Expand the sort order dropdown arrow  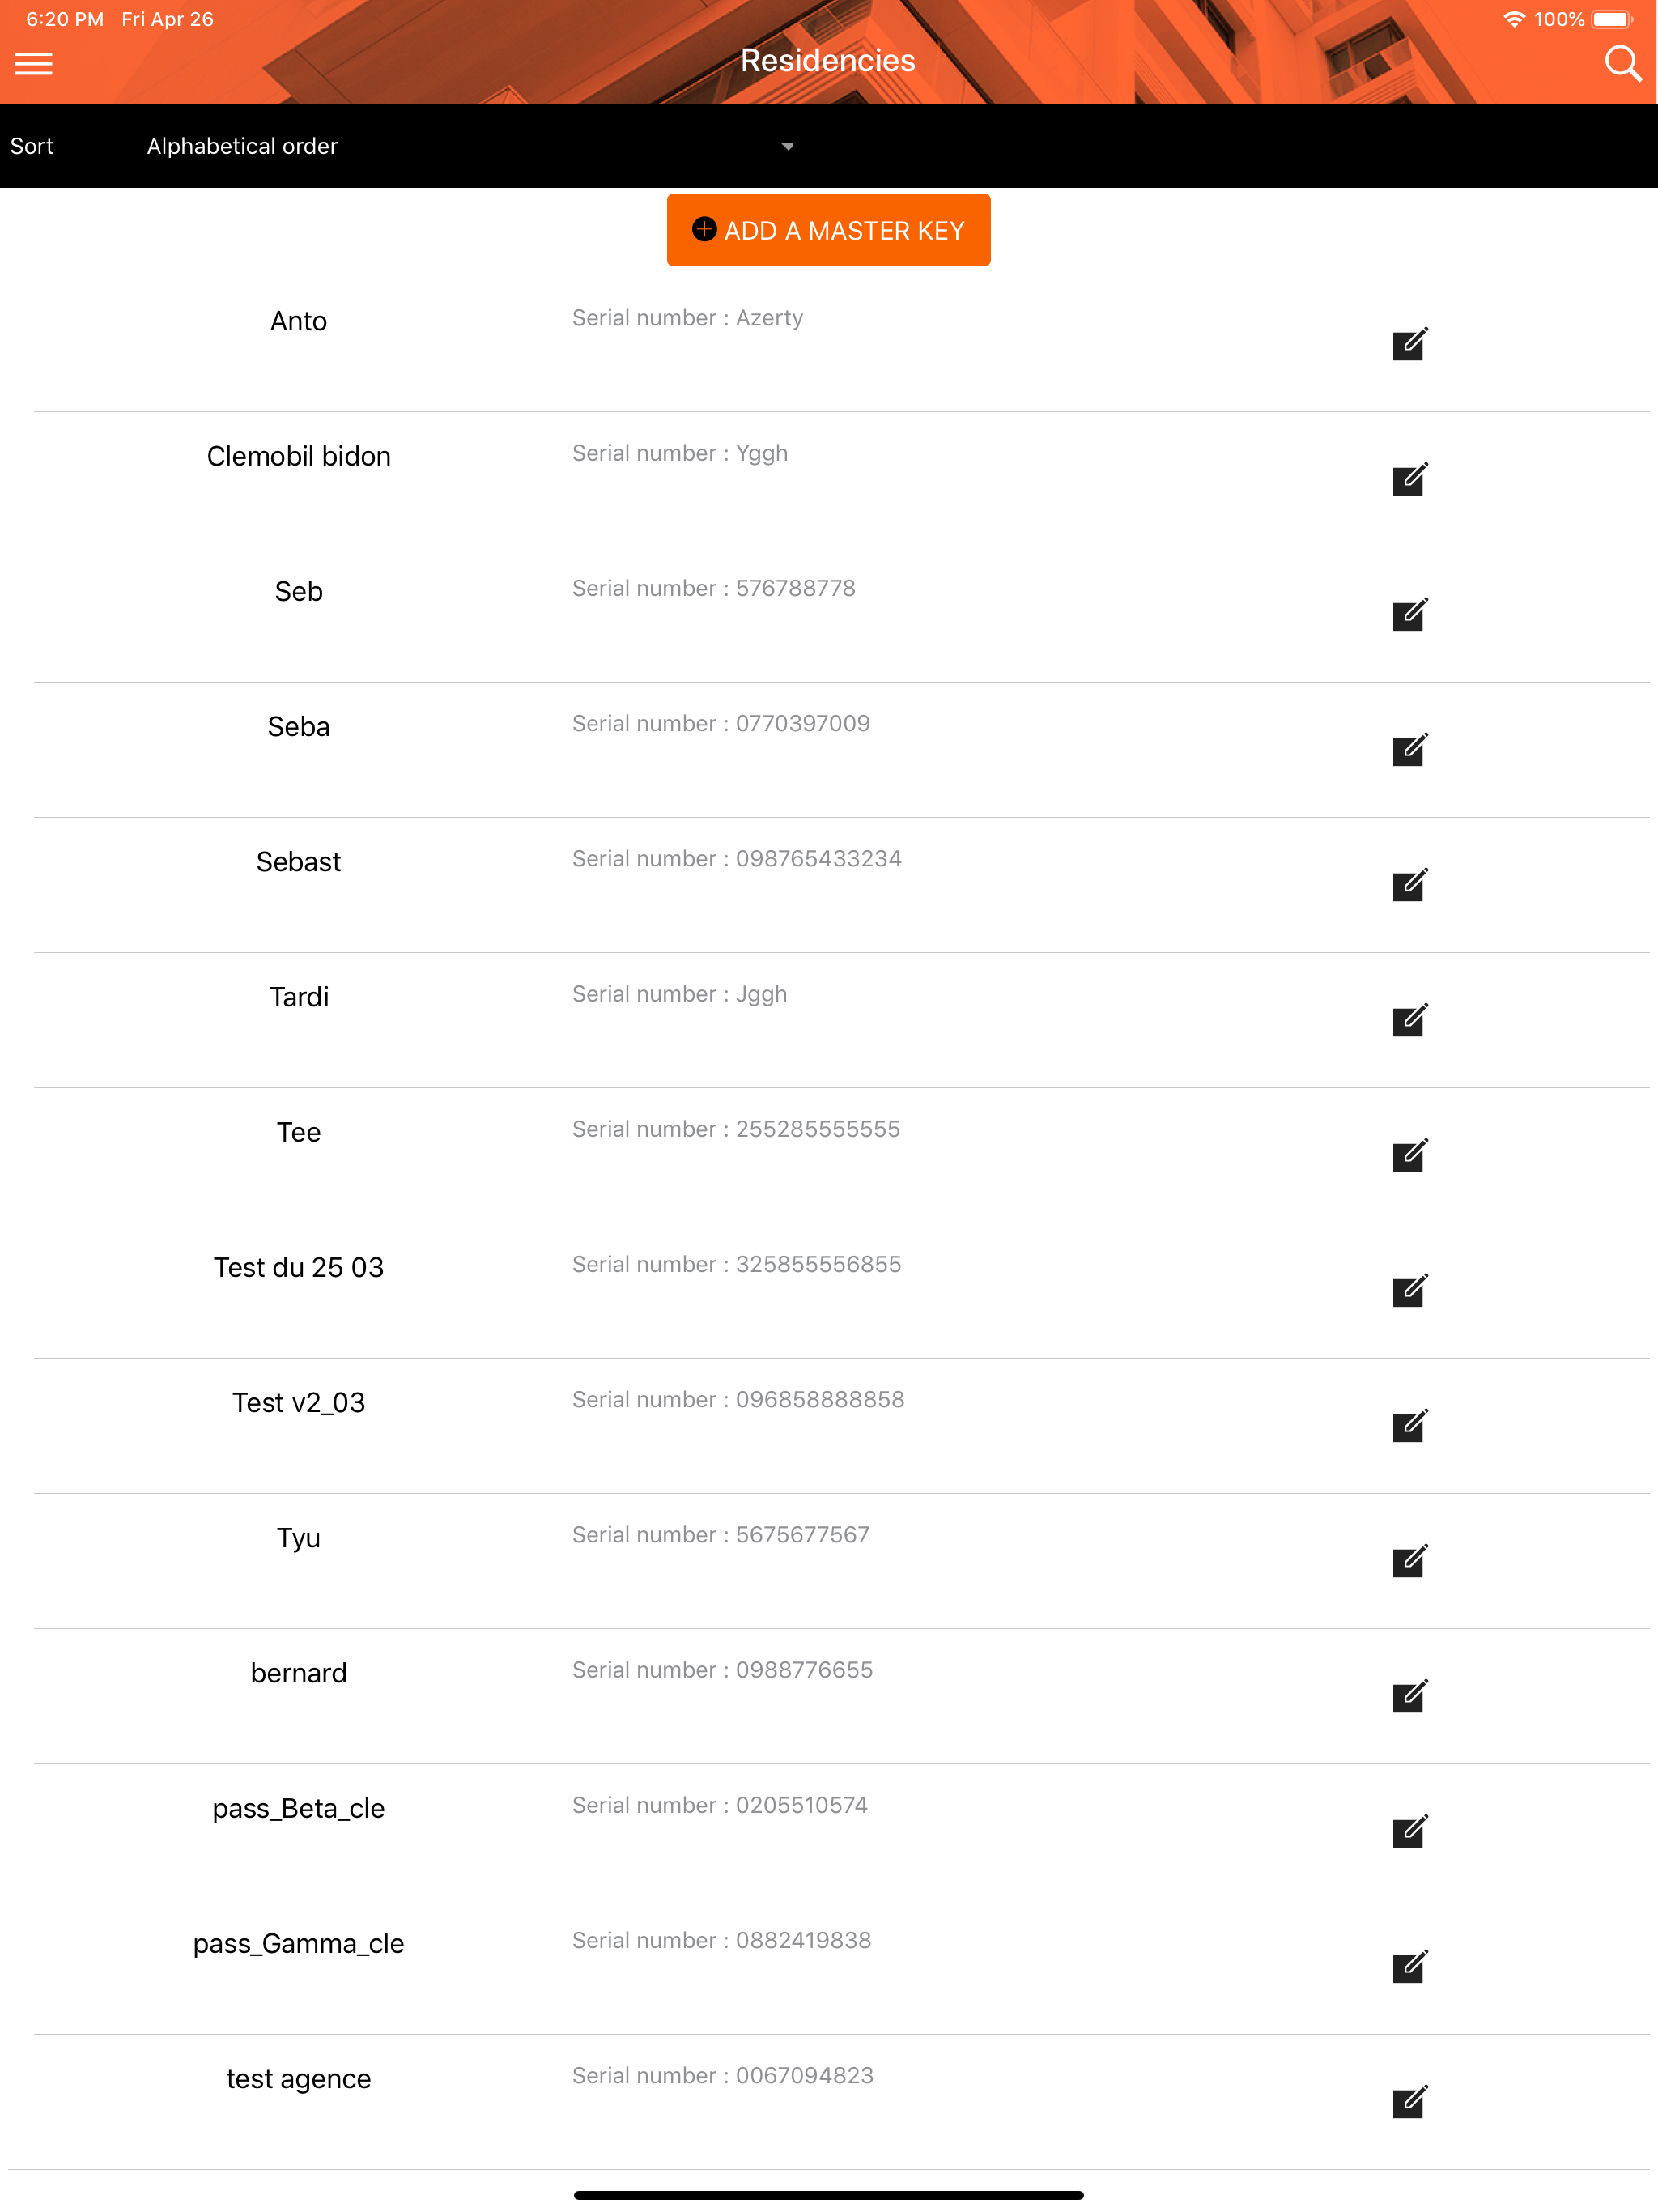(787, 146)
